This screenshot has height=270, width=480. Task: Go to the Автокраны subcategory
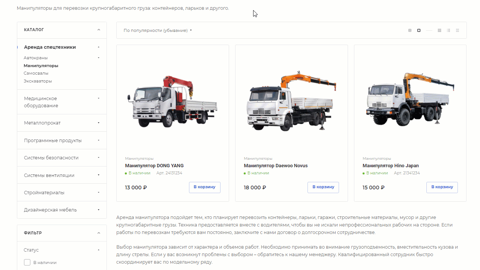36,58
